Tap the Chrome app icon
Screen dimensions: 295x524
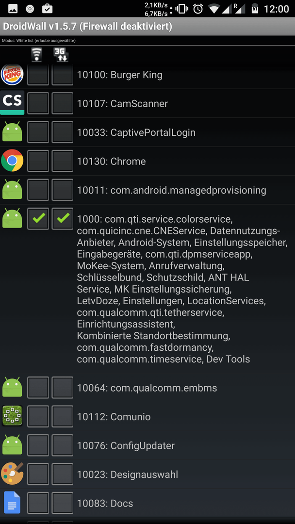click(12, 161)
